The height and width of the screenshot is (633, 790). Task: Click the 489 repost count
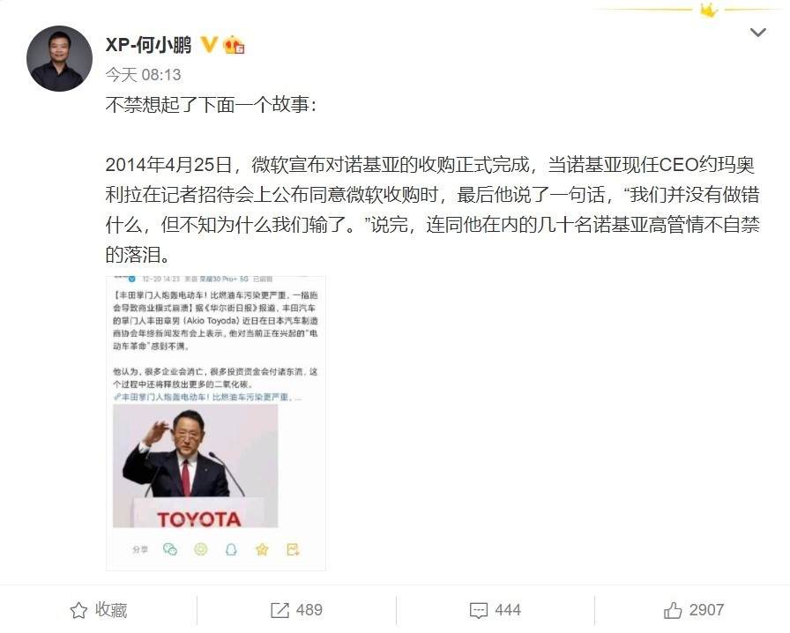[309, 610]
